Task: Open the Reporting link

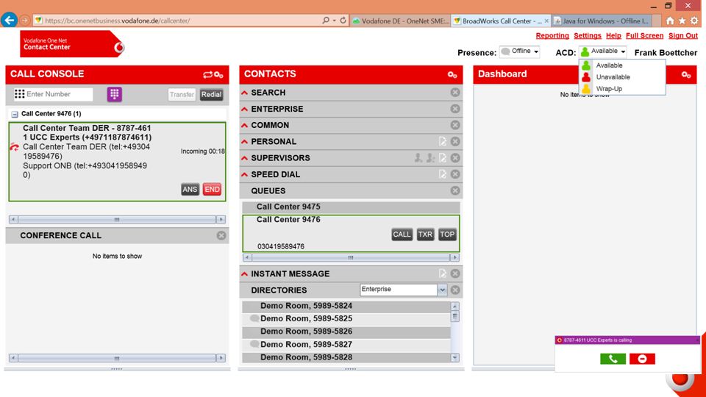Action: (552, 35)
